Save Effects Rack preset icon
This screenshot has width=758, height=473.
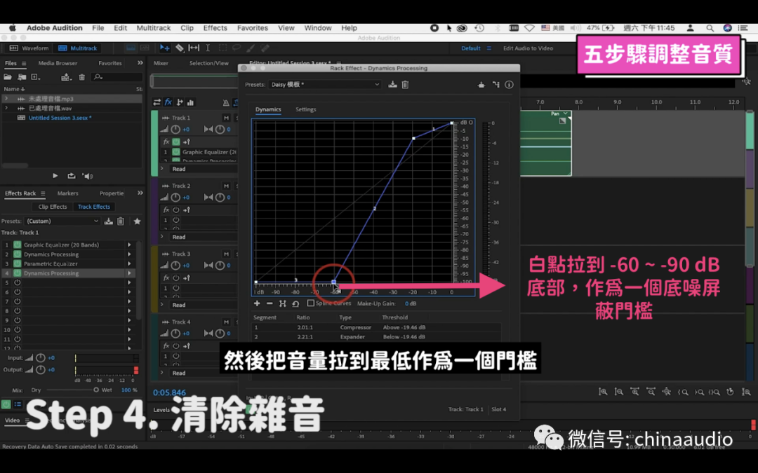tap(108, 221)
